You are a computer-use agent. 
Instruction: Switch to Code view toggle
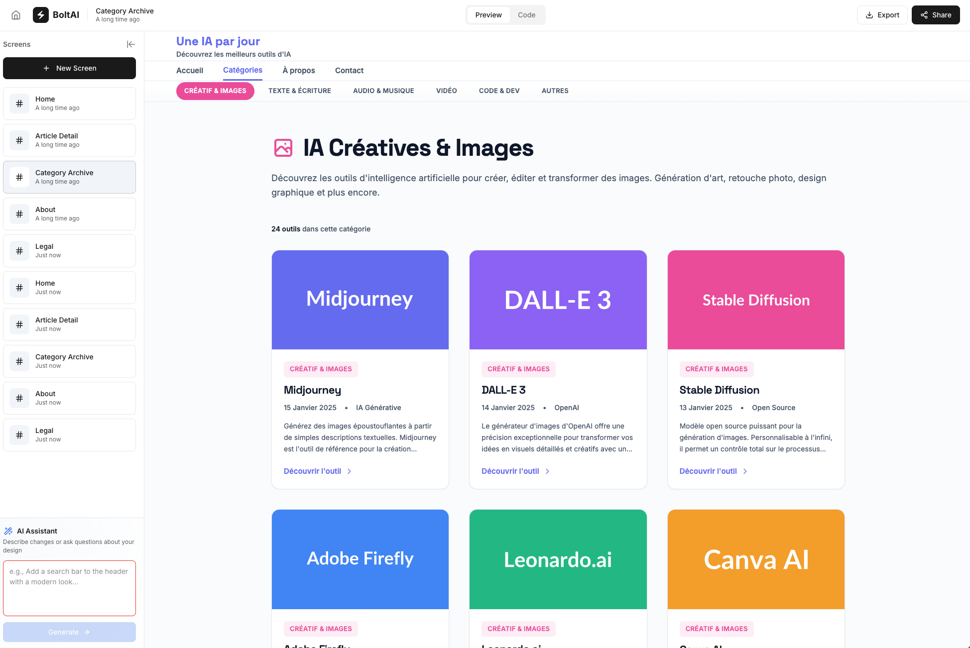click(x=526, y=15)
